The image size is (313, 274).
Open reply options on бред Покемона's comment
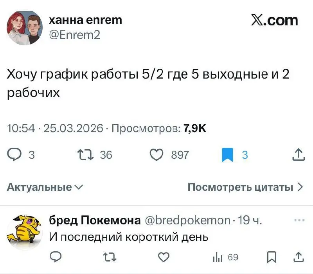pyautogui.click(x=56, y=256)
